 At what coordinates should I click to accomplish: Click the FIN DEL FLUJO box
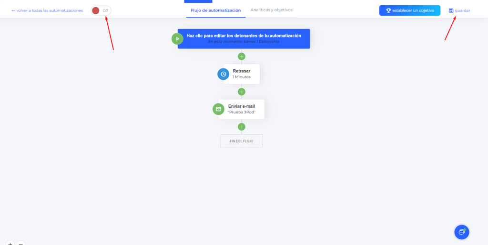coord(242,141)
